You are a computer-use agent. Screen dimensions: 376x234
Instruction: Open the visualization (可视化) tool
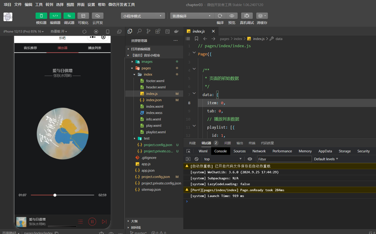point(83,16)
